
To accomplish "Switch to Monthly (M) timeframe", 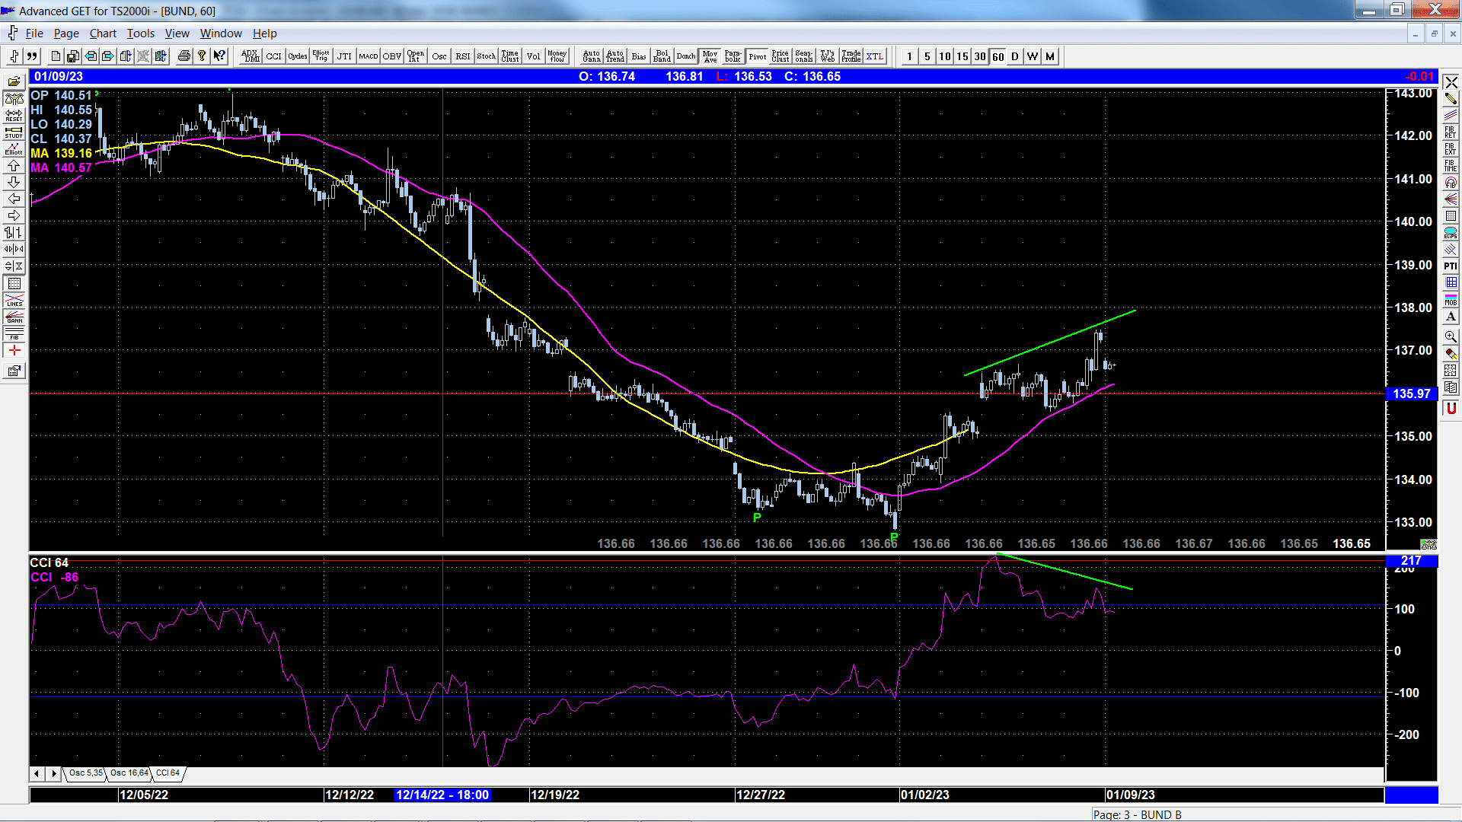I will (x=1050, y=56).
